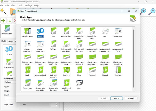The width and height of the screenshot is (156, 111).
Task: Open the Help menu
Action: coord(36,5)
